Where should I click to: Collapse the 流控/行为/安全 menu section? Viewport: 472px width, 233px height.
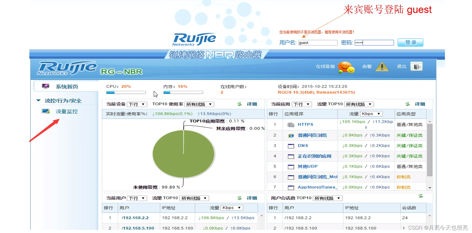(39, 100)
